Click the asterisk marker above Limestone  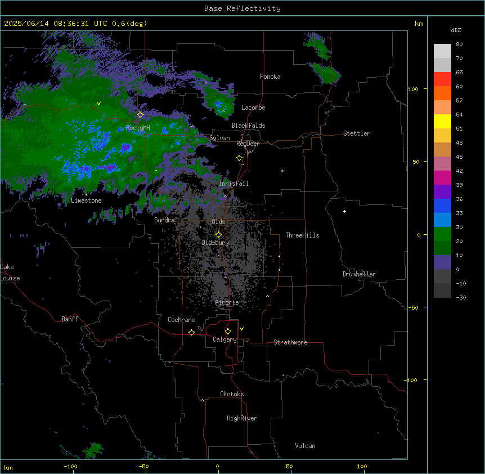coord(86,195)
